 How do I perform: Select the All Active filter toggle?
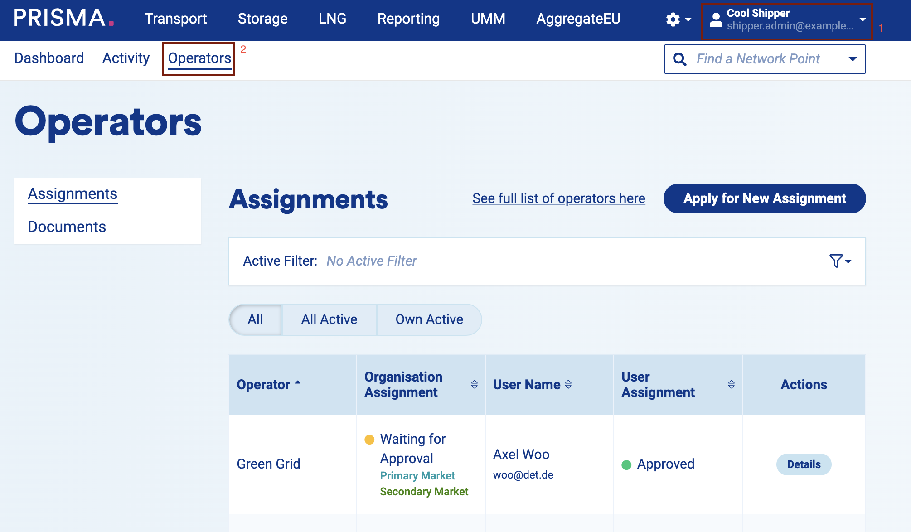tap(329, 319)
